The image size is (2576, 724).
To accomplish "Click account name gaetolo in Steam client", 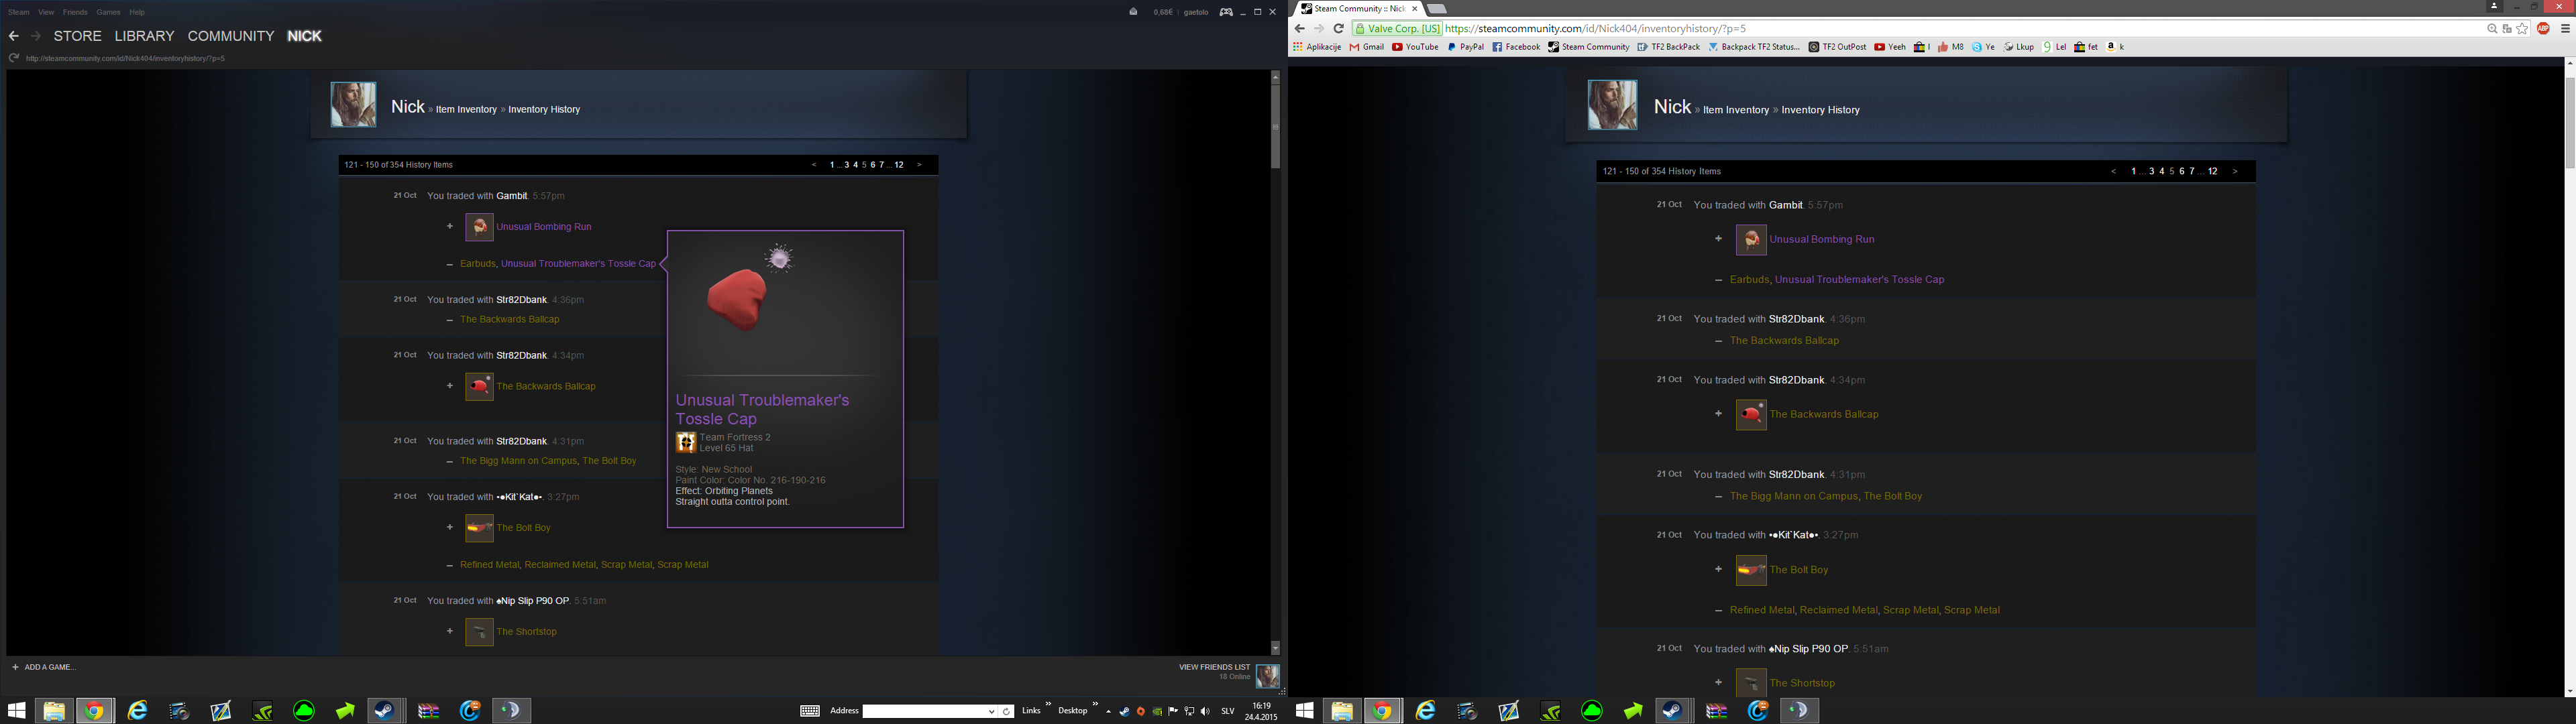I will pos(1196,12).
